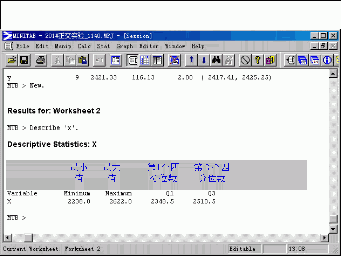341x256 pixels.
Task: Print the session window via printer icon
Action: (41, 60)
